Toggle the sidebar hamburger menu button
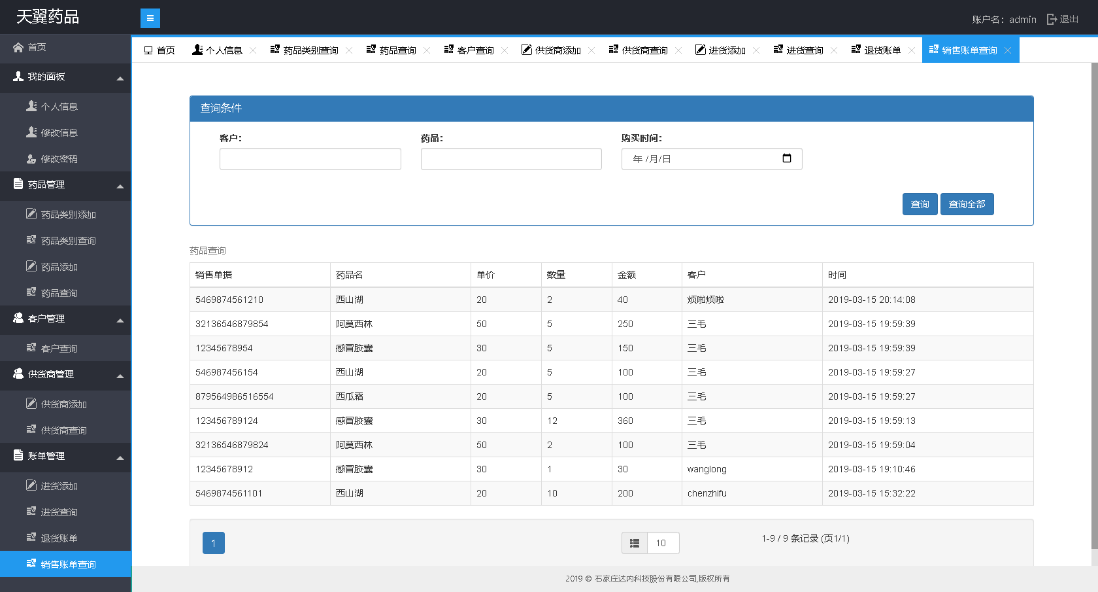Image resolution: width=1098 pixels, height=592 pixels. (x=150, y=18)
